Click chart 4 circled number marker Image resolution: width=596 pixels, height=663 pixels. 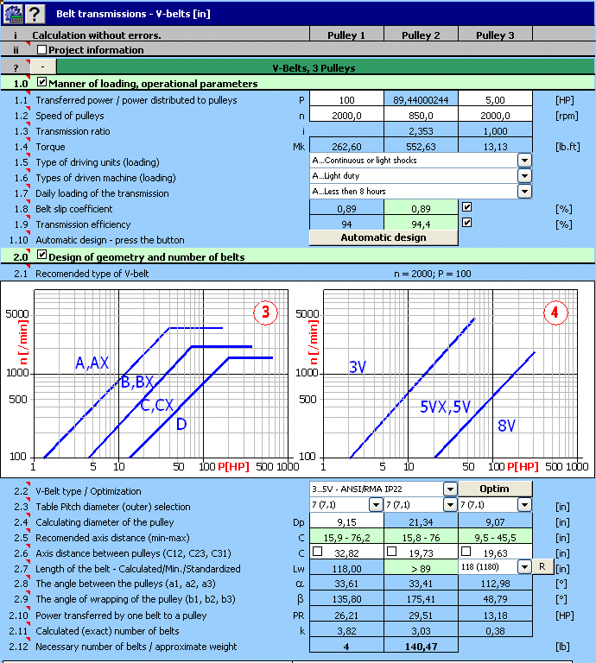click(x=555, y=313)
